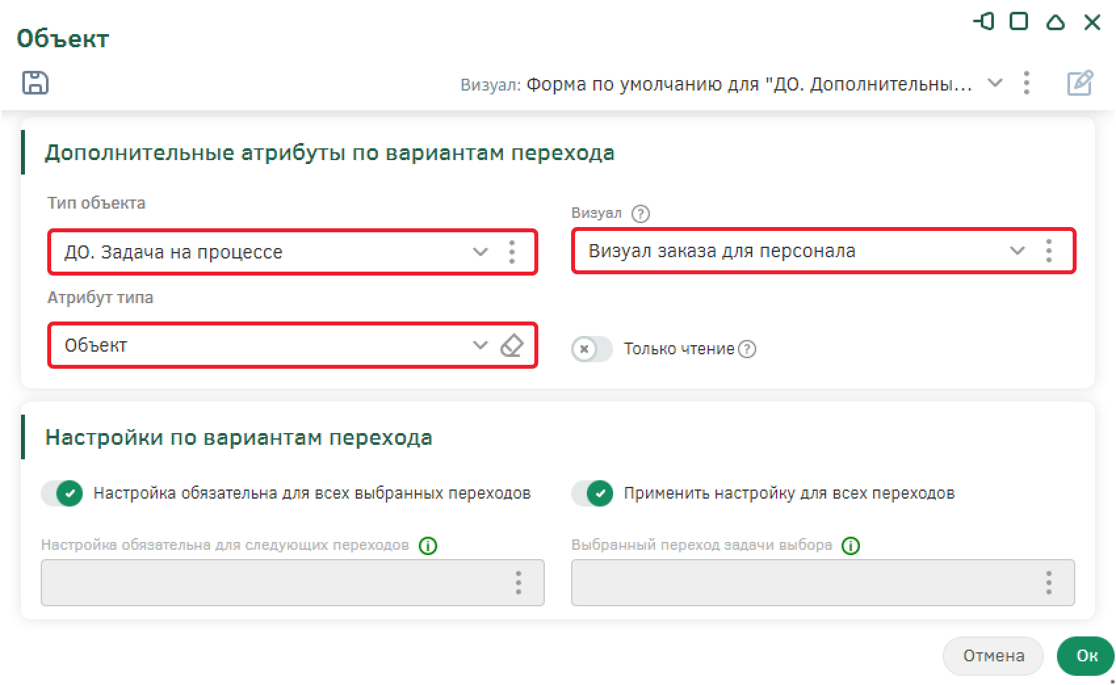The height and width of the screenshot is (685, 1116).
Task: Open three-dot menu in Тип объекта field
Action: pos(512,252)
